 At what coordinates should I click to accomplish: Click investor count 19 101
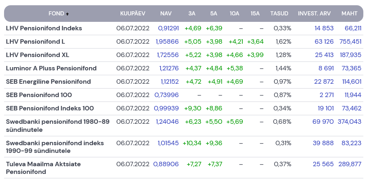(x=326, y=109)
